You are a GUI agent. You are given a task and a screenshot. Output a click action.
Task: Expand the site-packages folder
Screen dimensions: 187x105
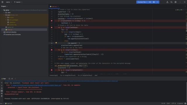(6, 20)
